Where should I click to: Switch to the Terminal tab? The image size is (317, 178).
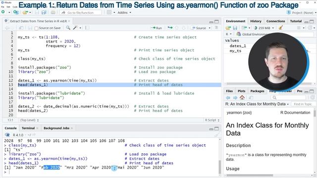tap(28, 128)
